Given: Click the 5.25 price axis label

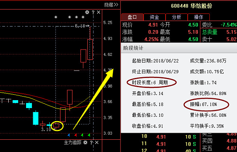Looking at the screenshot, I should point(108,23).
